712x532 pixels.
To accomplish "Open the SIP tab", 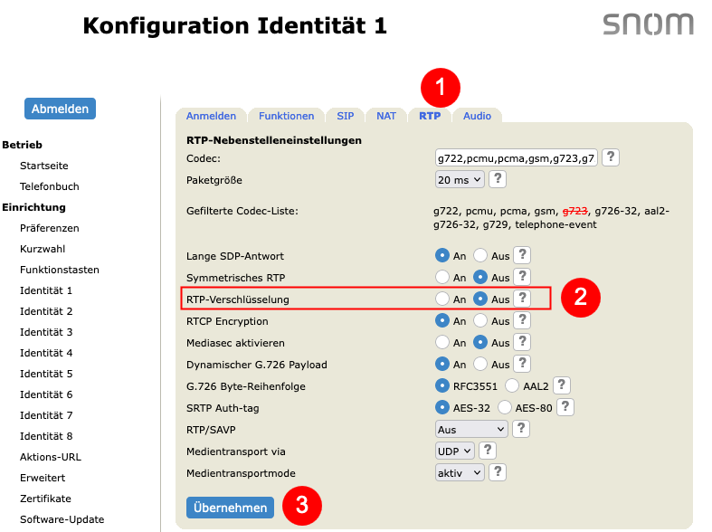I will tap(345, 116).
